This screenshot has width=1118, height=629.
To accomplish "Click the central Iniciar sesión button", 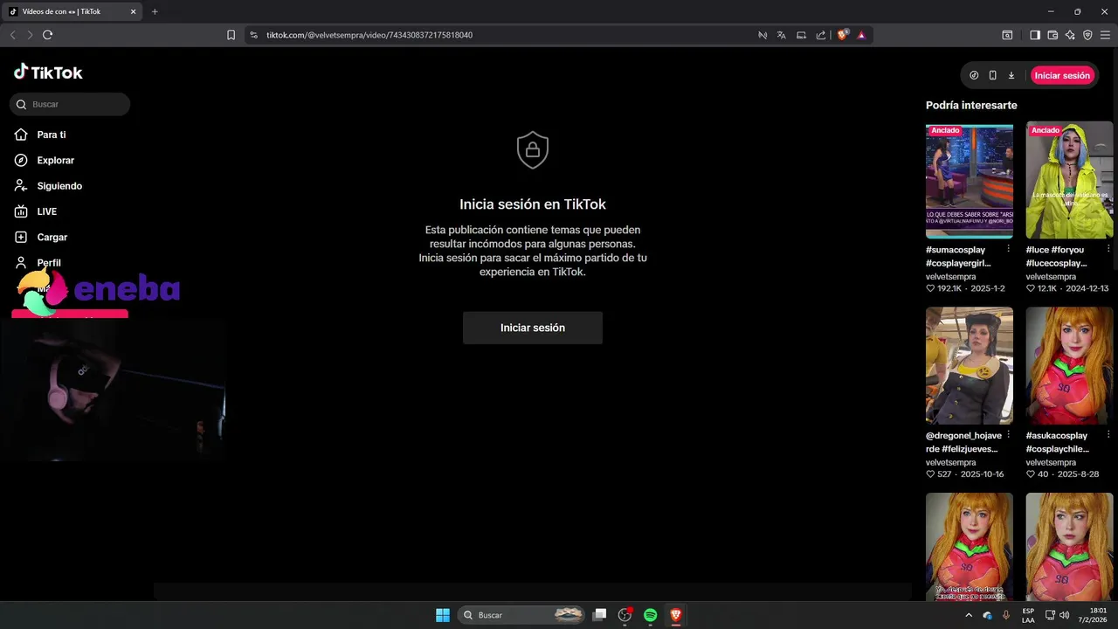I will click(533, 328).
